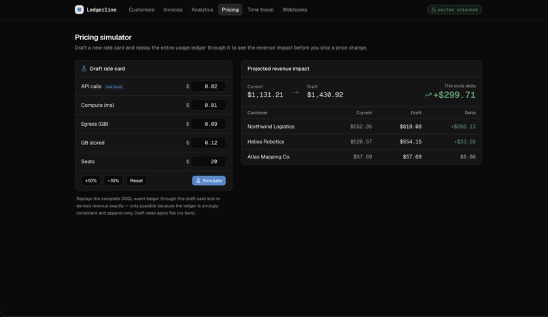Viewport: 548px width, 317px height.
Task: Edit the API calls rate field
Action: (208, 86)
